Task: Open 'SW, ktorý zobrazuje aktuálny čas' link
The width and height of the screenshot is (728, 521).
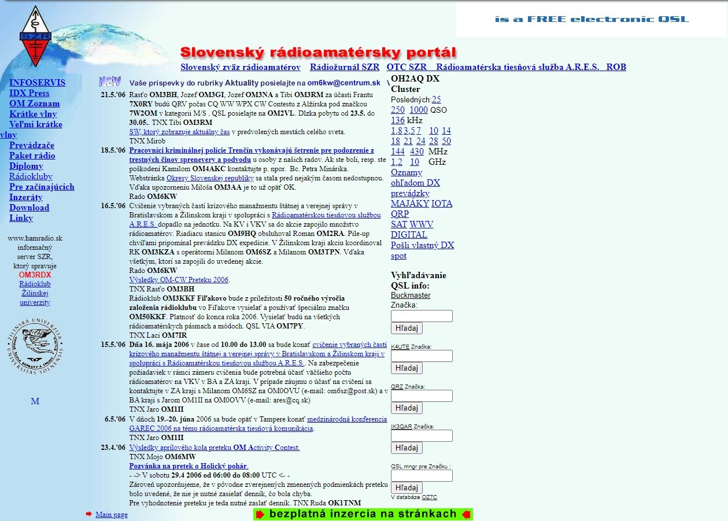Action: coord(180,132)
